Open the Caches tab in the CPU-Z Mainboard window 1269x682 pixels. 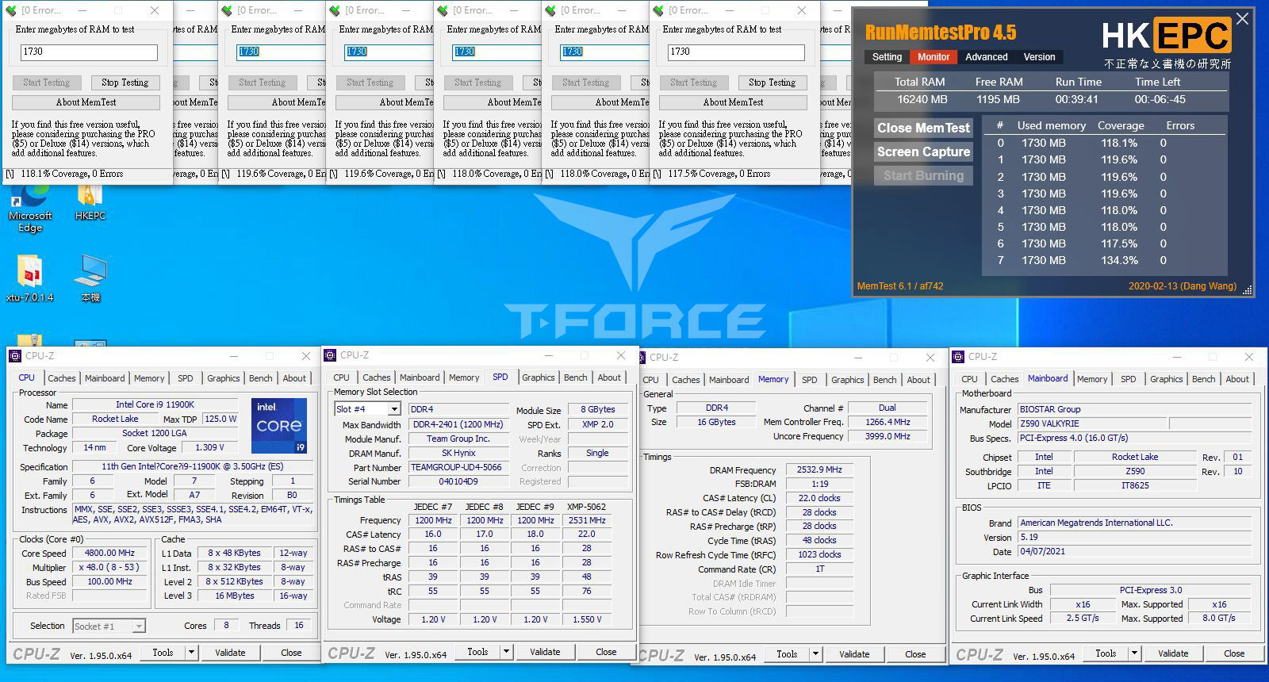click(x=1004, y=379)
